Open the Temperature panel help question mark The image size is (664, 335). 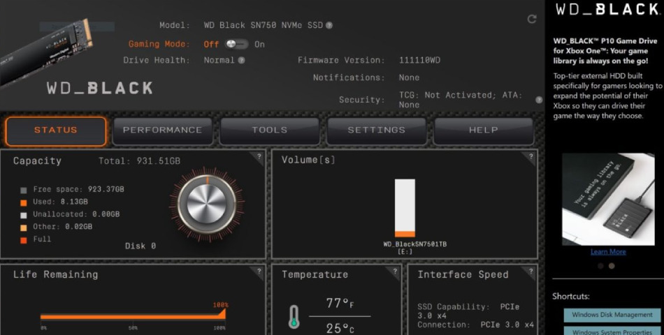tap(396, 271)
